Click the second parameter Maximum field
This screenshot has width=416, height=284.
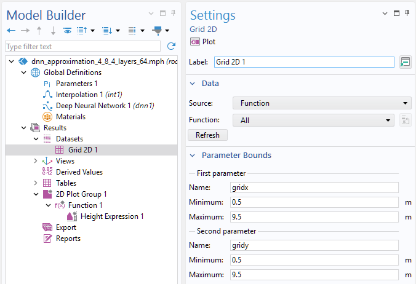(x=314, y=275)
